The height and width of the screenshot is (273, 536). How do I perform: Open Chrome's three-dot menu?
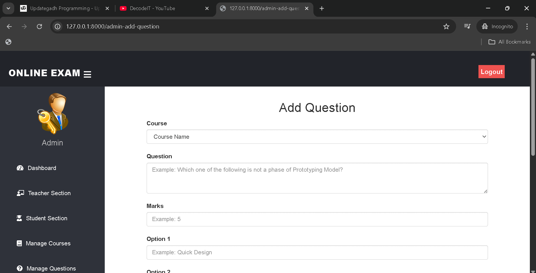(x=527, y=26)
